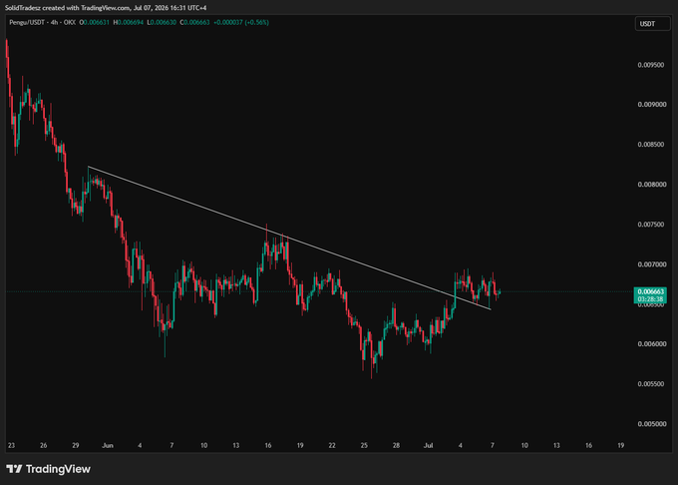Click the Pengu/USDT symbol title
Screen dimensions: 678x485
click(x=27, y=22)
